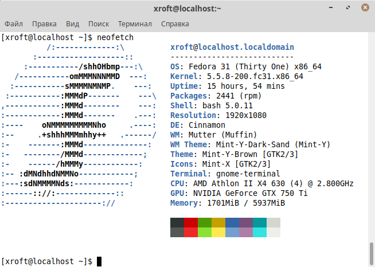Screen dimensions: 375x267
Task: Click the xroft@localhost.localdomain header text
Action: coord(232,47)
